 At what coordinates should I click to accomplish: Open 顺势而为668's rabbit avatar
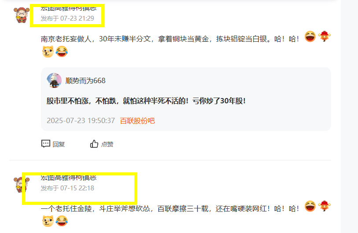tap(54, 80)
